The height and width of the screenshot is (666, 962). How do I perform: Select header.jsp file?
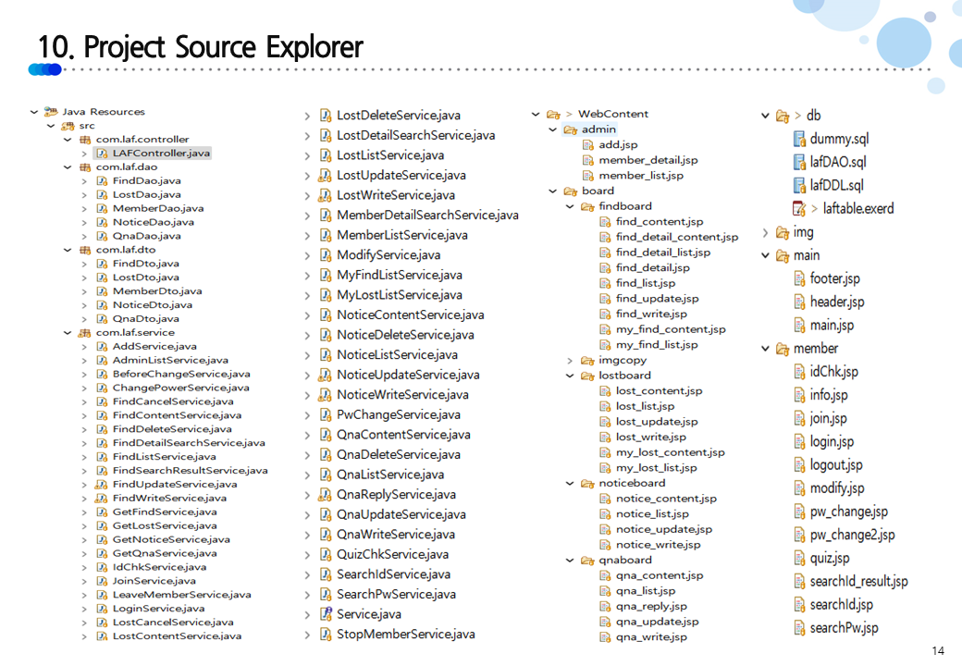[837, 302]
